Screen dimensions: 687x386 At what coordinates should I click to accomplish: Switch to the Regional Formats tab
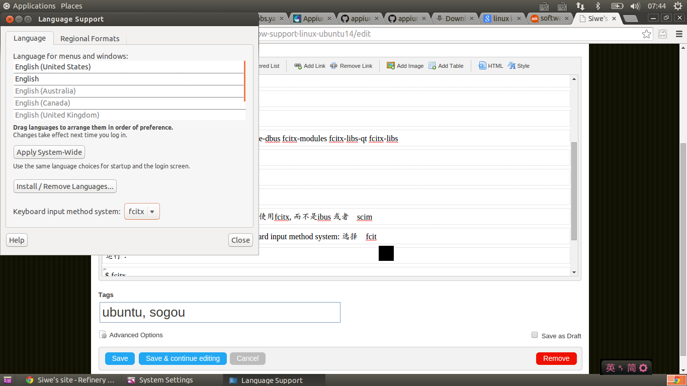tap(90, 38)
